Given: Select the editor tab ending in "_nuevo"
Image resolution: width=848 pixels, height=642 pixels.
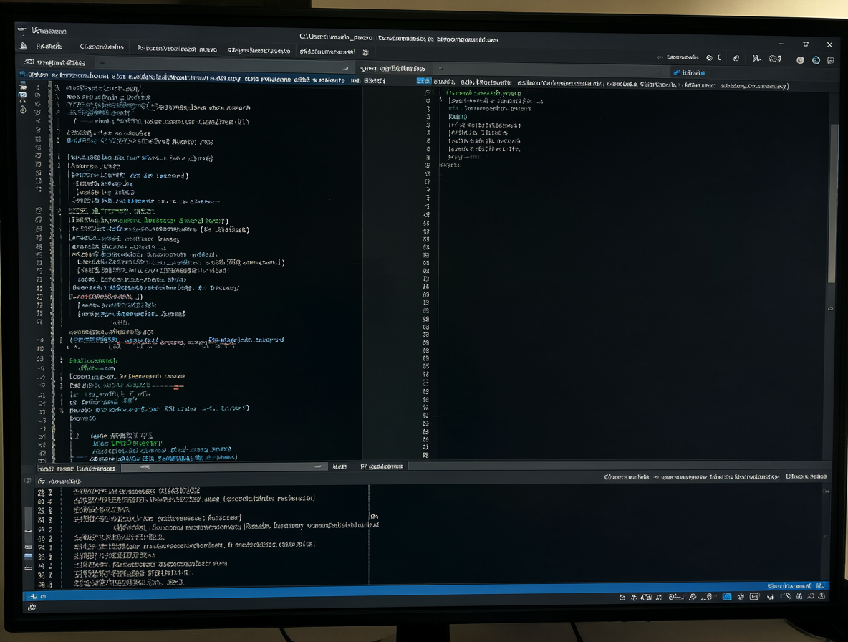Looking at the screenshot, I should 176,49.
